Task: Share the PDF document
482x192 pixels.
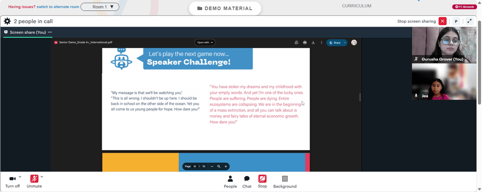Action: click(x=335, y=43)
